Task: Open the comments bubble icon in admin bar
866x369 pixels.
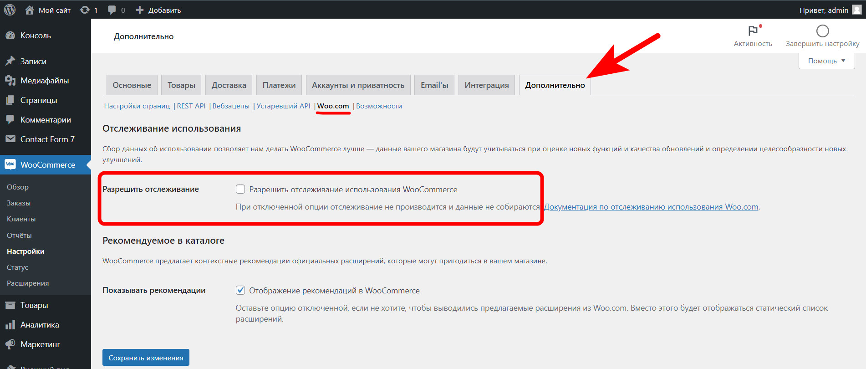Action: pos(112,10)
